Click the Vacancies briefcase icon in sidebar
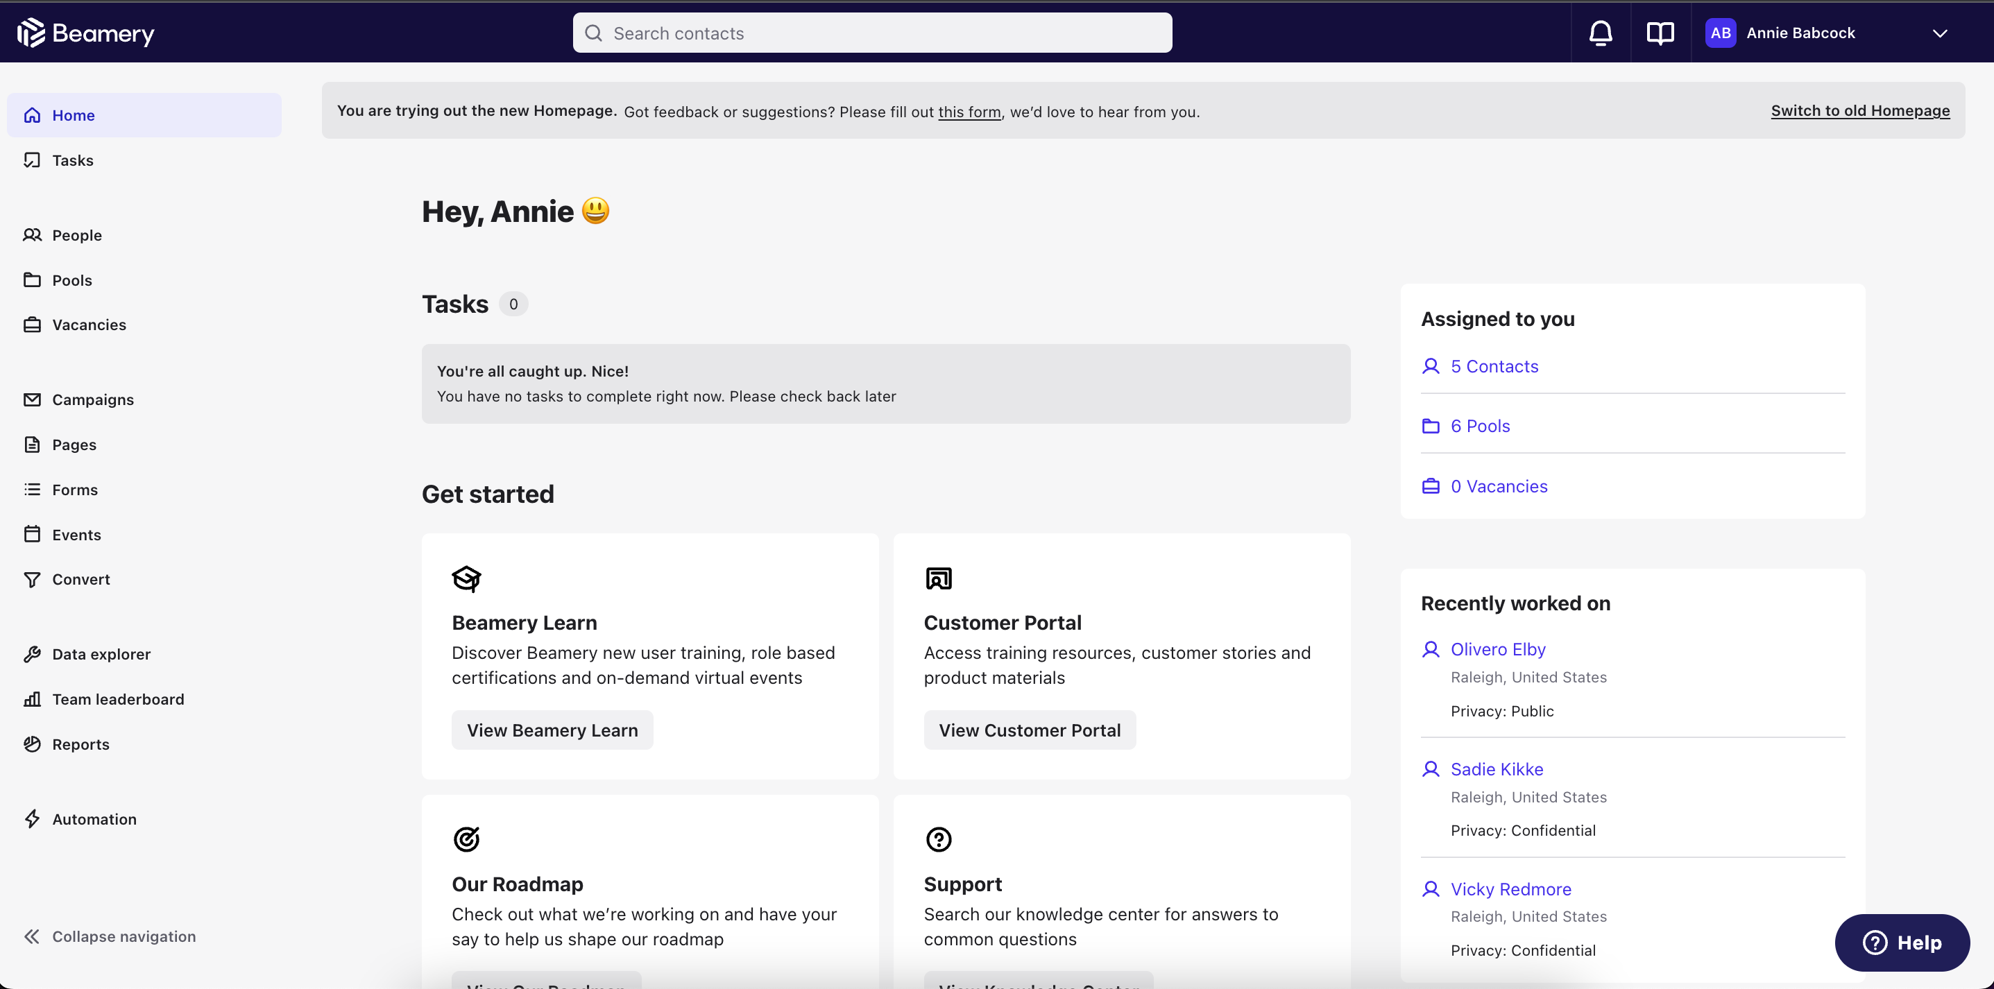 pos(32,325)
